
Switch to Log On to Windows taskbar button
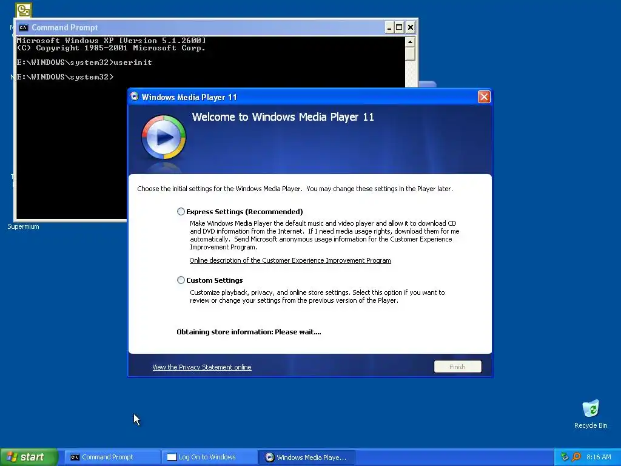click(x=209, y=457)
